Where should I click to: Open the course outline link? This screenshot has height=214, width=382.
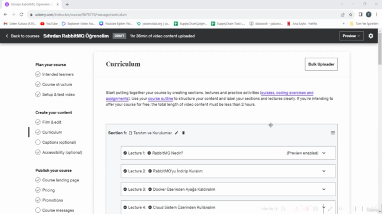161,99
